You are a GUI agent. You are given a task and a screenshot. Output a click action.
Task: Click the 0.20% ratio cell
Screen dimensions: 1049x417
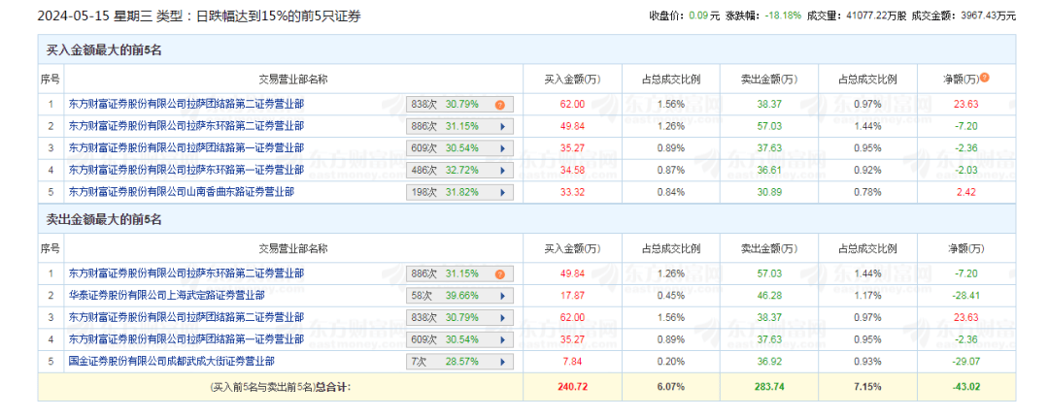[671, 362]
